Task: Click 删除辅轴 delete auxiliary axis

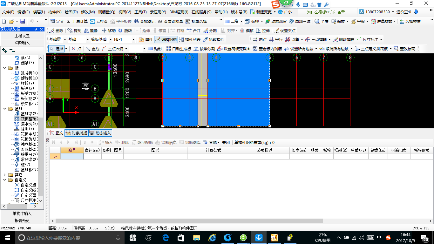Action: [x=343, y=40]
